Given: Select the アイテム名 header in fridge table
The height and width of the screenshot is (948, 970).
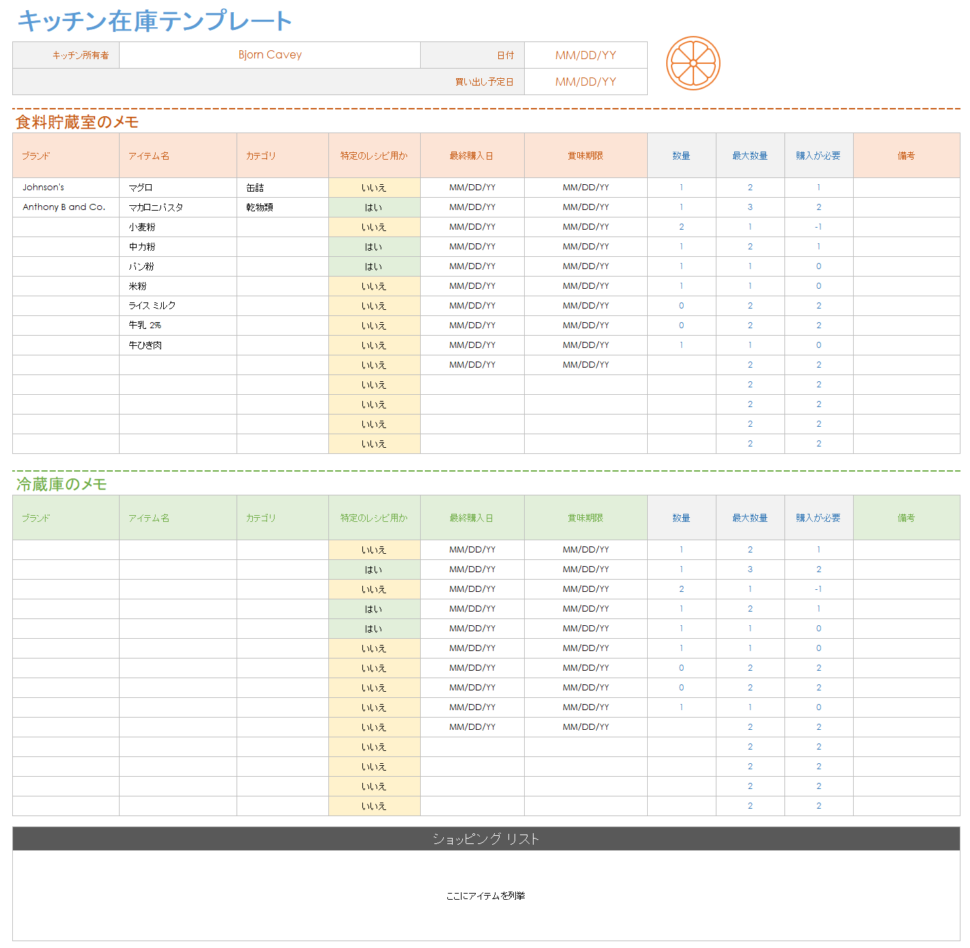Looking at the screenshot, I should tap(178, 518).
